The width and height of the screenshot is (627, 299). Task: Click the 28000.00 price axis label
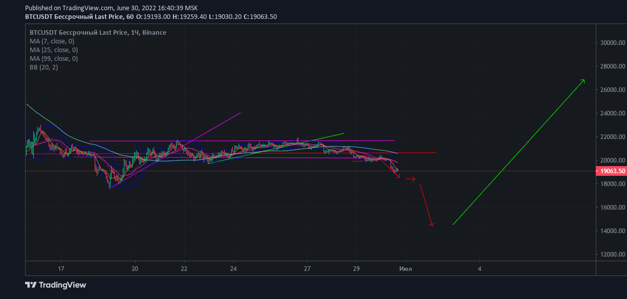click(x=613, y=66)
